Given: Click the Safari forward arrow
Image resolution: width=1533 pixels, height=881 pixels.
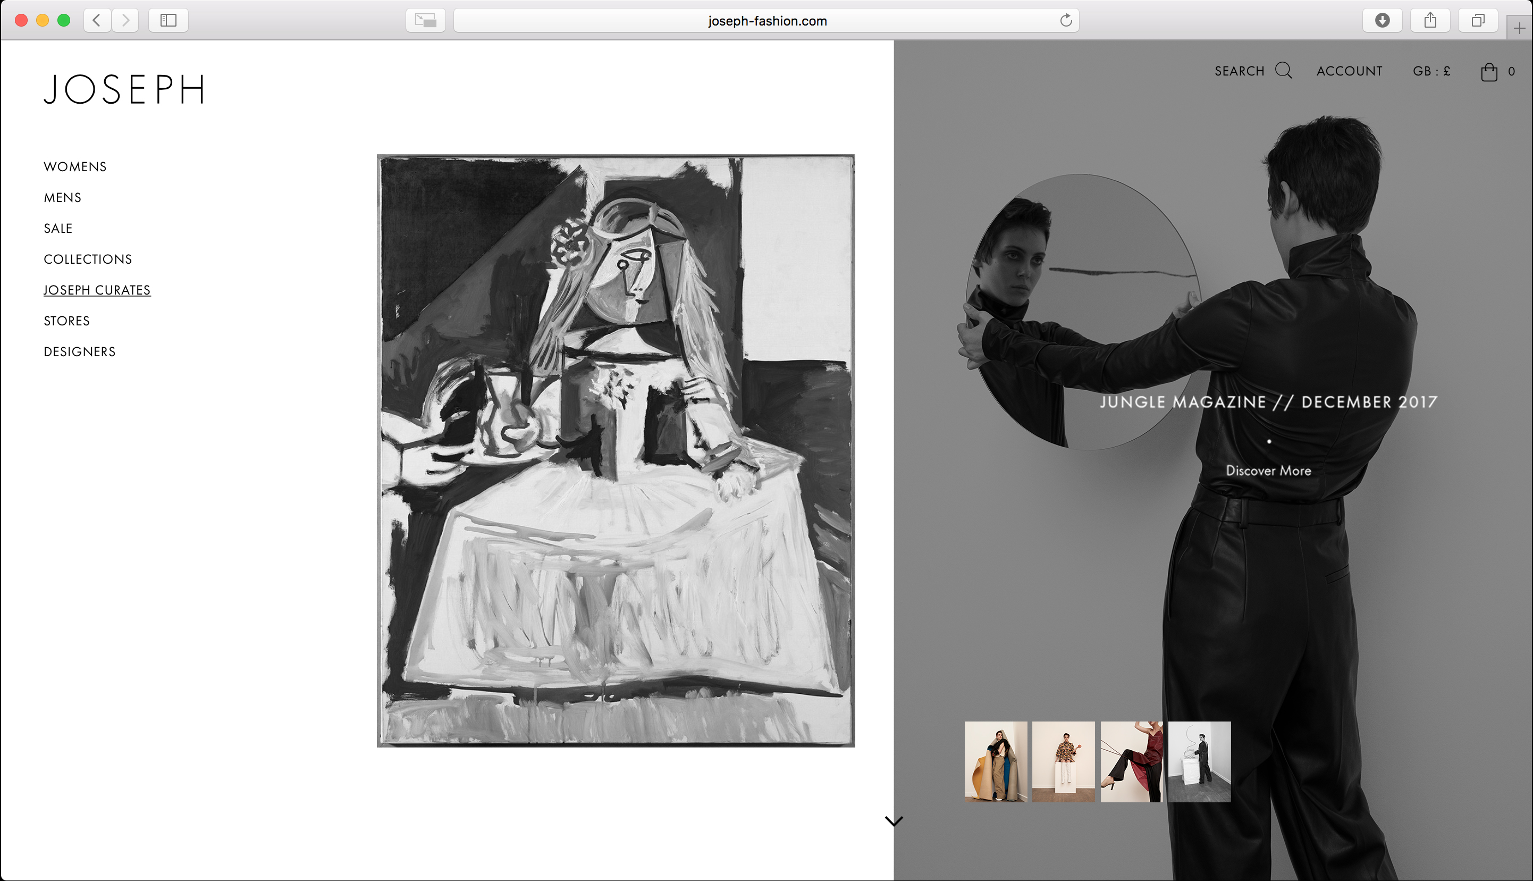Looking at the screenshot, I should point(125,21).
